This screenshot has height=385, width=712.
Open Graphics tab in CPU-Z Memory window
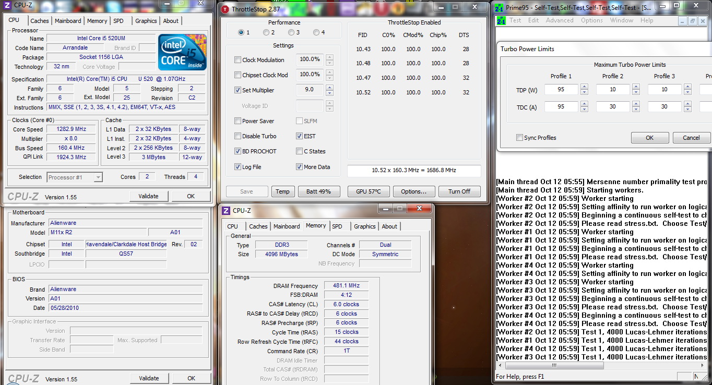(x=365, y=226)
